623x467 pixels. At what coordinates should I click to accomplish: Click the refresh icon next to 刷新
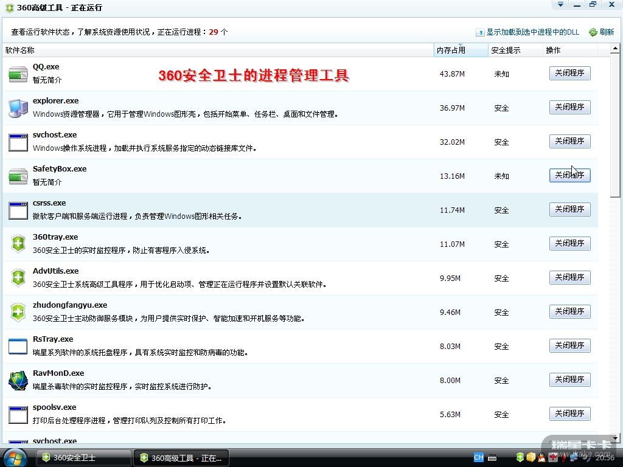[593, 32]
